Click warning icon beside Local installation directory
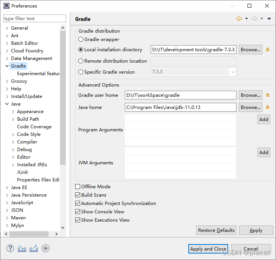 click(x=268, y=49)
